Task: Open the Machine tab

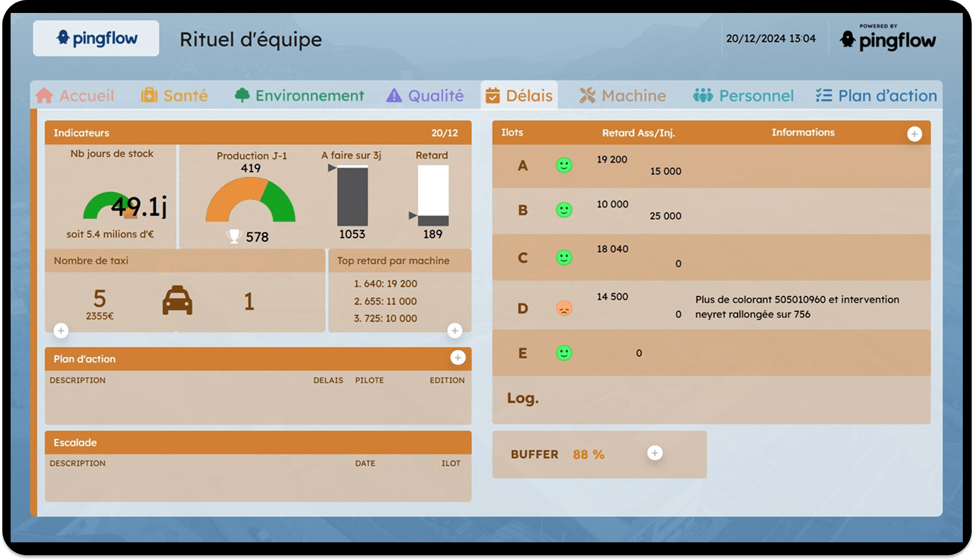Action: pos(622,95)
